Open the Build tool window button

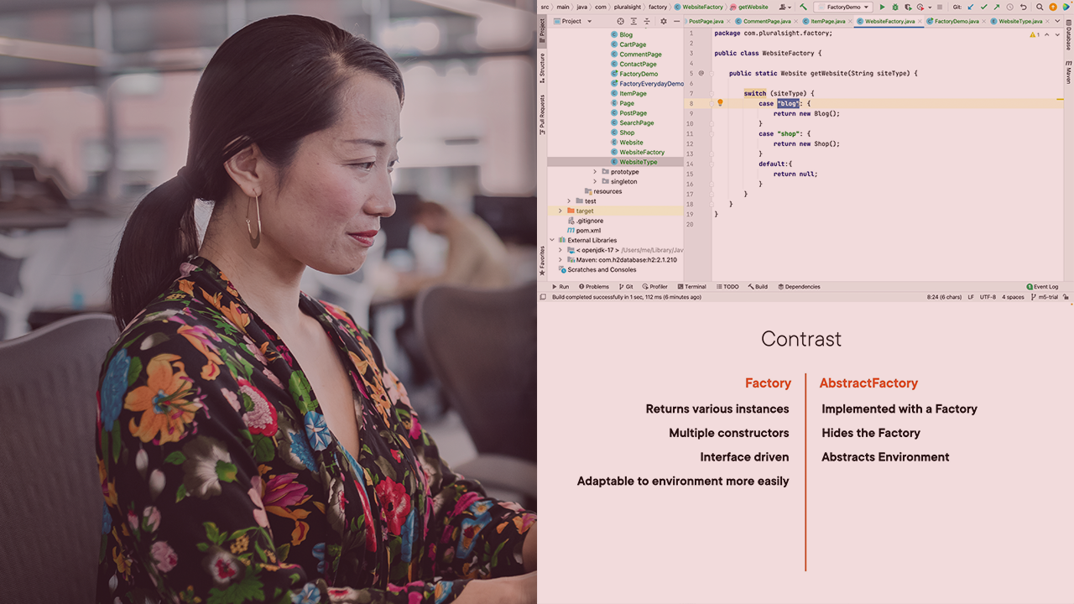click(758, 287)
